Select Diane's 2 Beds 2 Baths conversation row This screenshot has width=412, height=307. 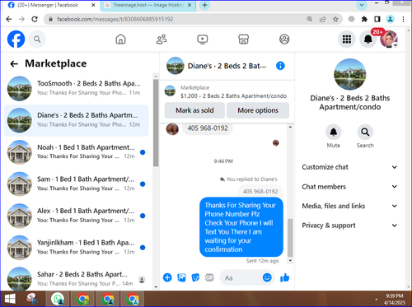[x=77, y=120]
